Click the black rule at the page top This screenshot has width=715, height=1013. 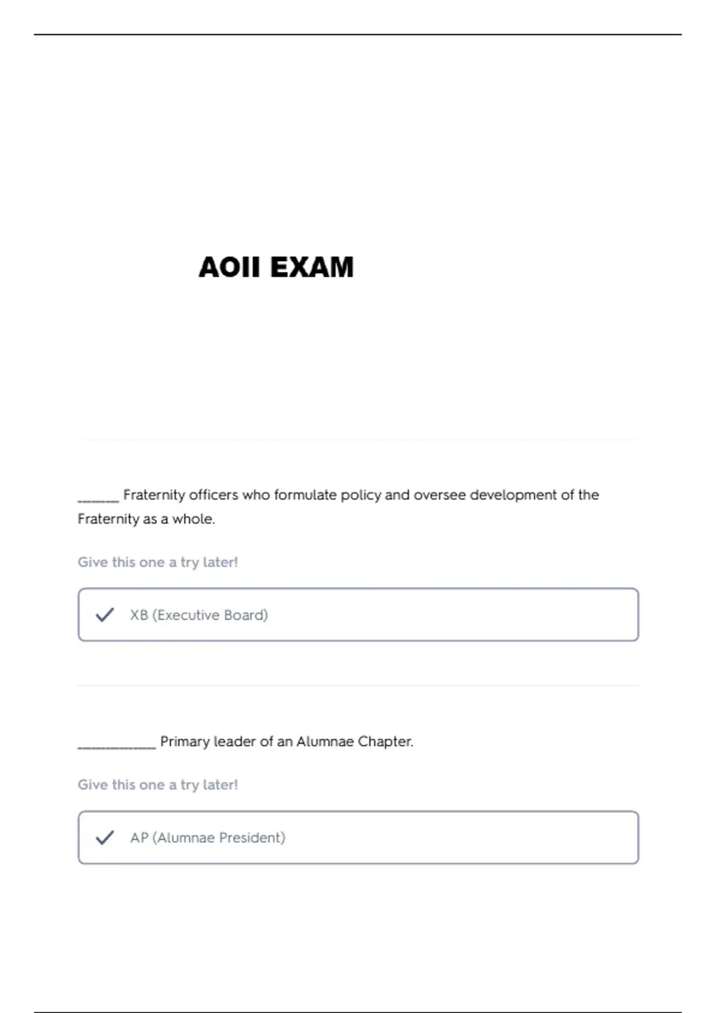[357, 35]
